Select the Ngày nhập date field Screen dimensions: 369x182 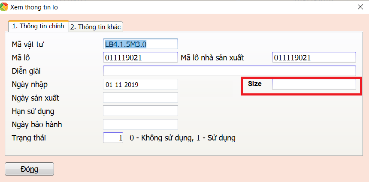pos(140,84)
